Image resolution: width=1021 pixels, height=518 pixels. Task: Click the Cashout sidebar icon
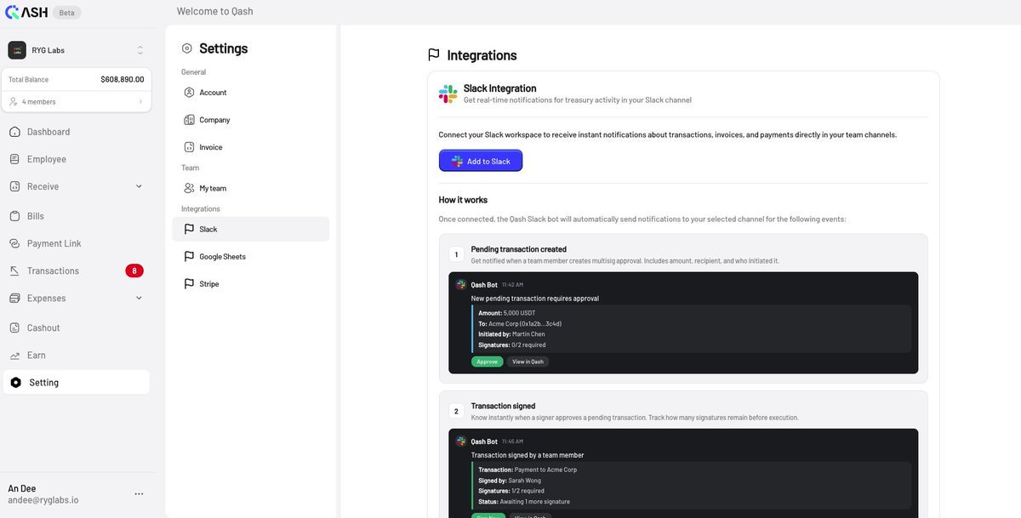15,327
